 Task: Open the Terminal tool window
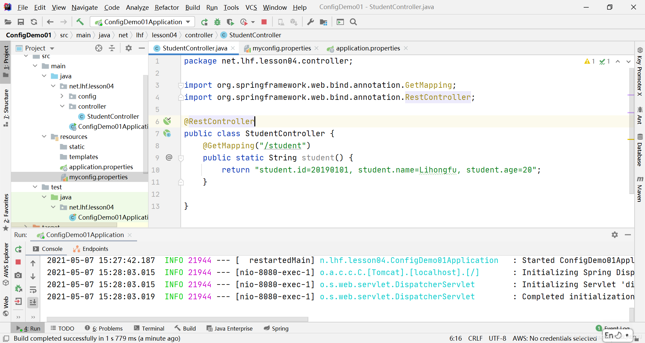pyautogui.click(x=149, y=328)
